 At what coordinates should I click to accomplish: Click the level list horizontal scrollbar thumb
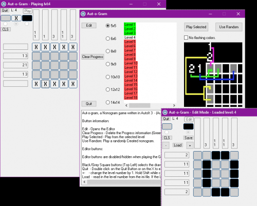click(x=139, y=105)
